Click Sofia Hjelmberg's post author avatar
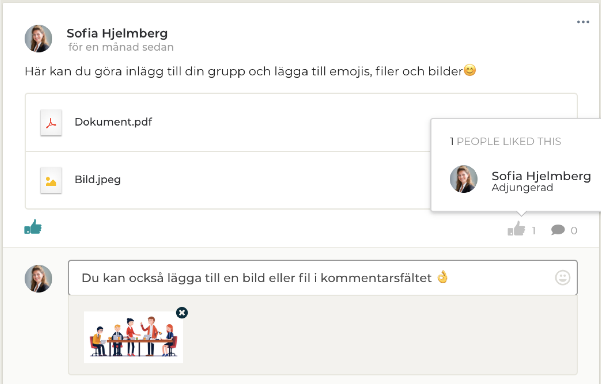The width and height of the screenshot is (601, 384). point(39,39)
